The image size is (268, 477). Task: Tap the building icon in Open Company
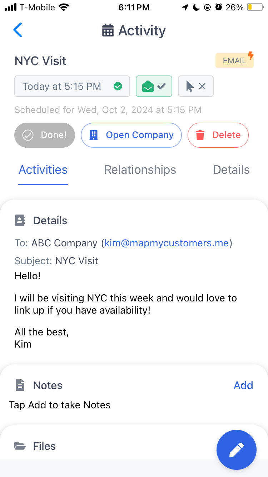pos(94,135)
